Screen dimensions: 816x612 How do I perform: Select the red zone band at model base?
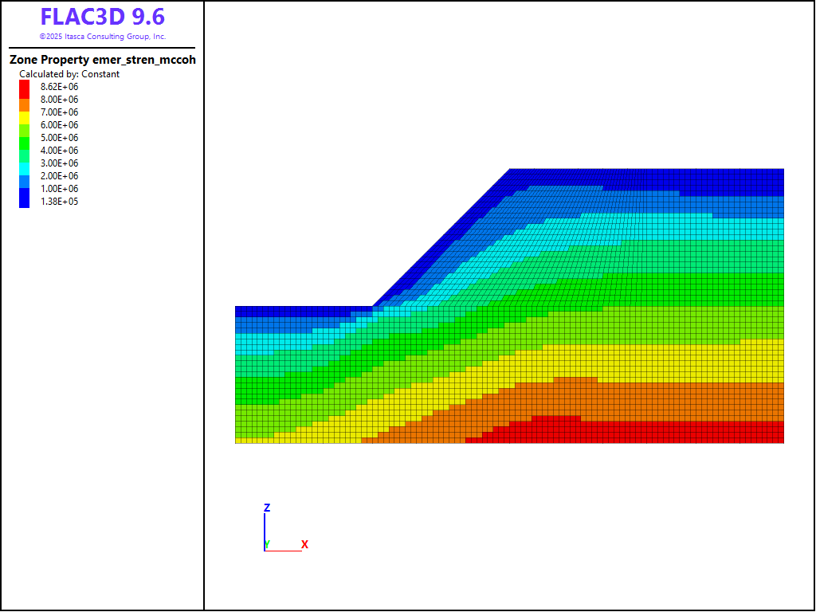tap(637, 432)
